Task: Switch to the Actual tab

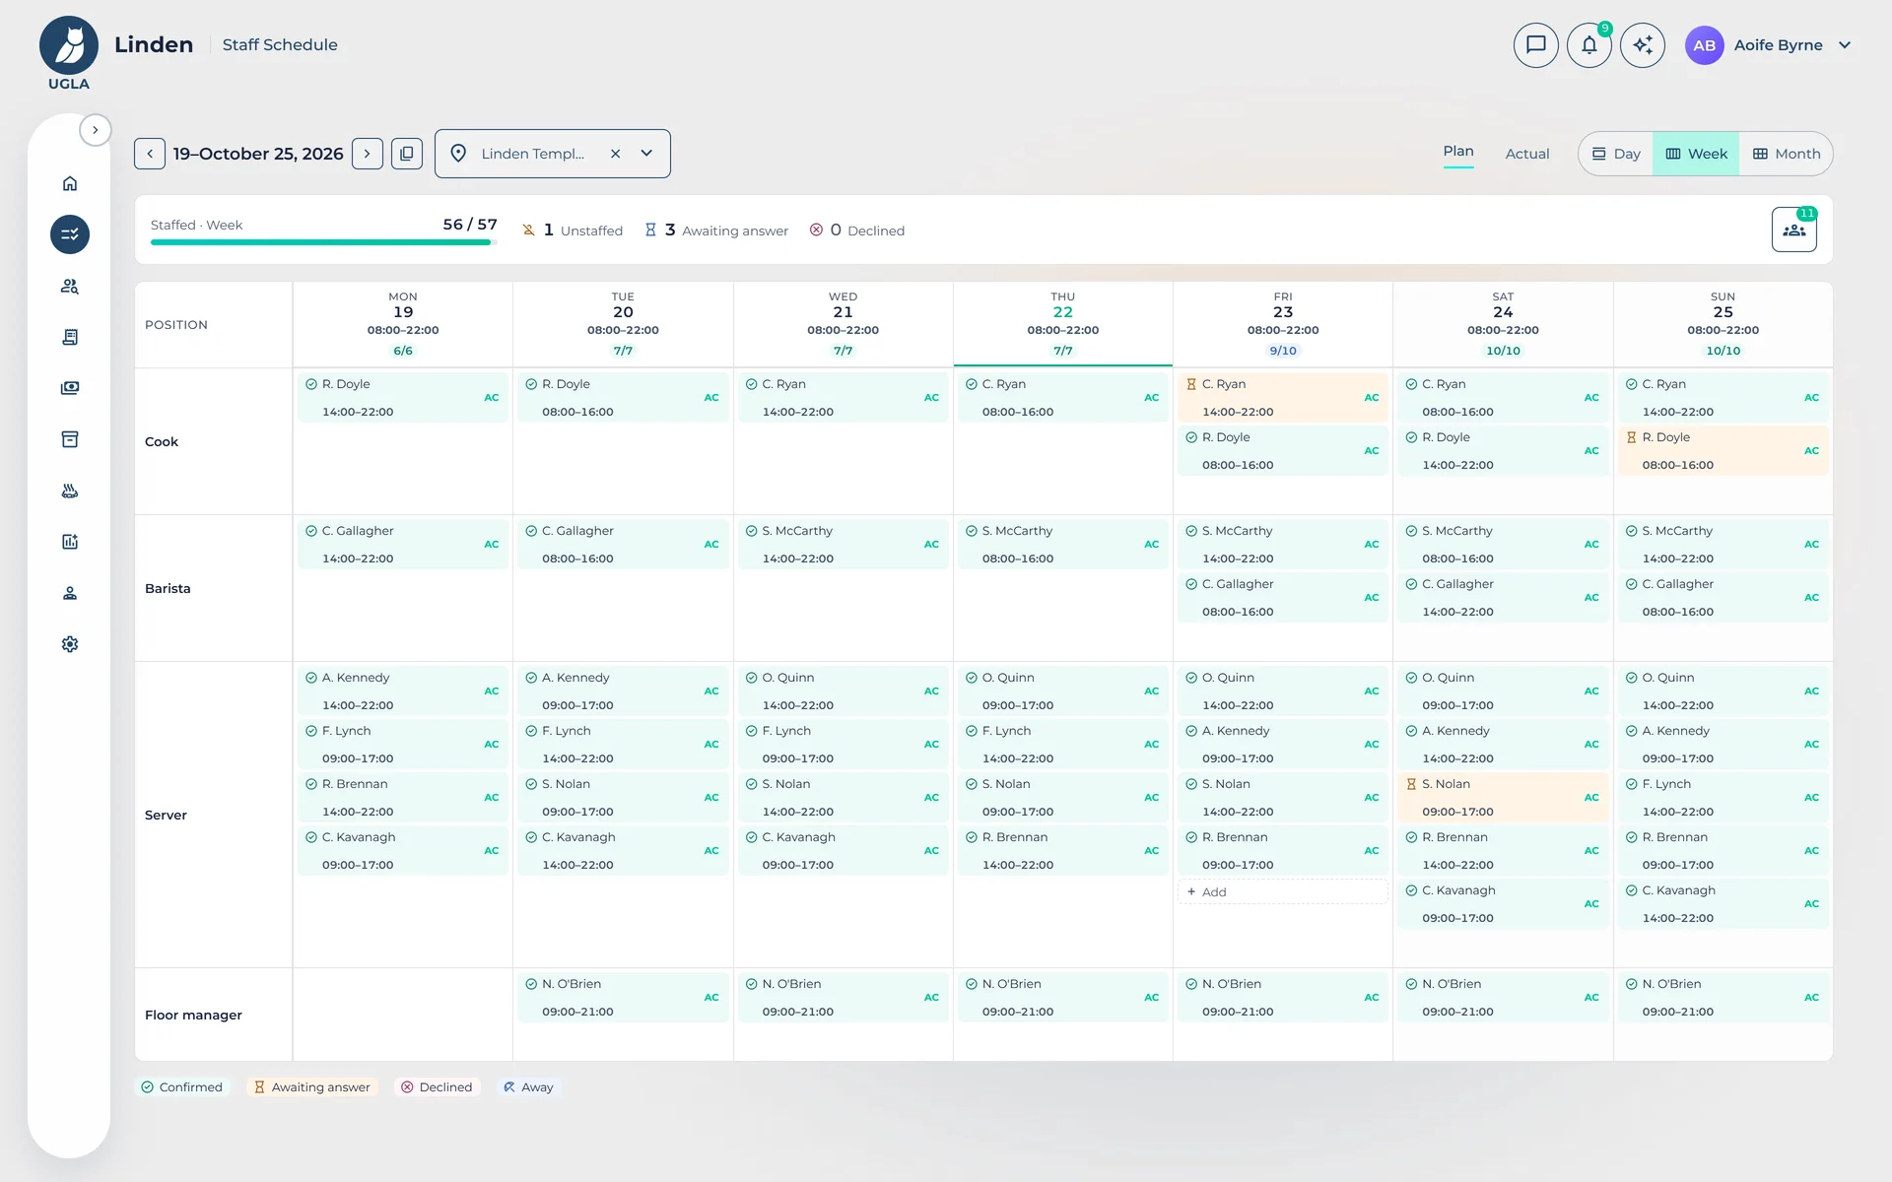Action: pyautogui.click(x=1526, y=154)
